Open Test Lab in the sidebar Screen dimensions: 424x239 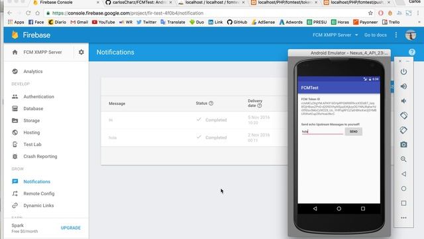click(32, 145)
